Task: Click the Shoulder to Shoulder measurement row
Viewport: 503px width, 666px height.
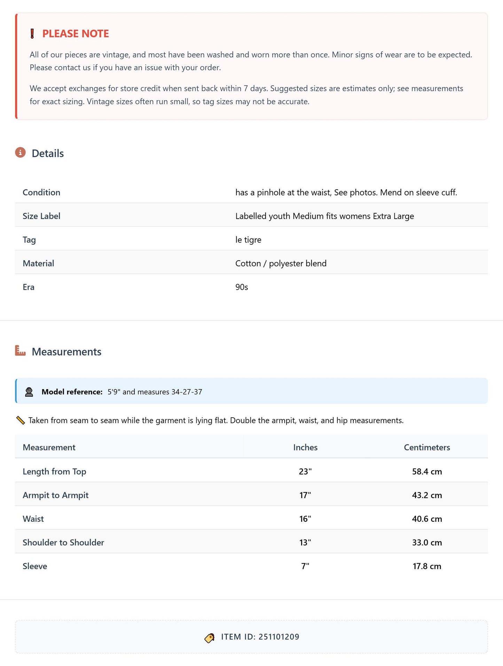Action: (x=251, y=543)
